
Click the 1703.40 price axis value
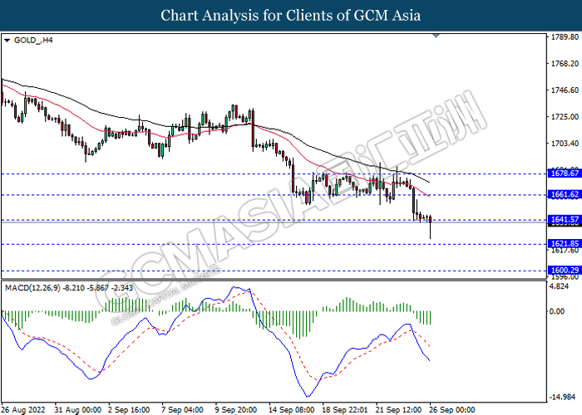[565, 144]
